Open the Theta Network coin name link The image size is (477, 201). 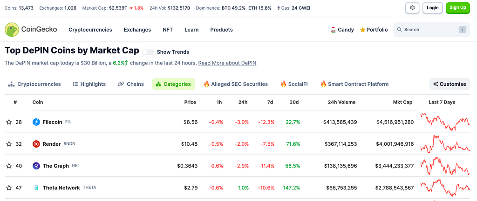coord(61,188)
